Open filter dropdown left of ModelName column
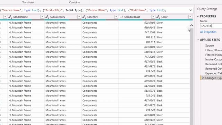 [5, 17]
